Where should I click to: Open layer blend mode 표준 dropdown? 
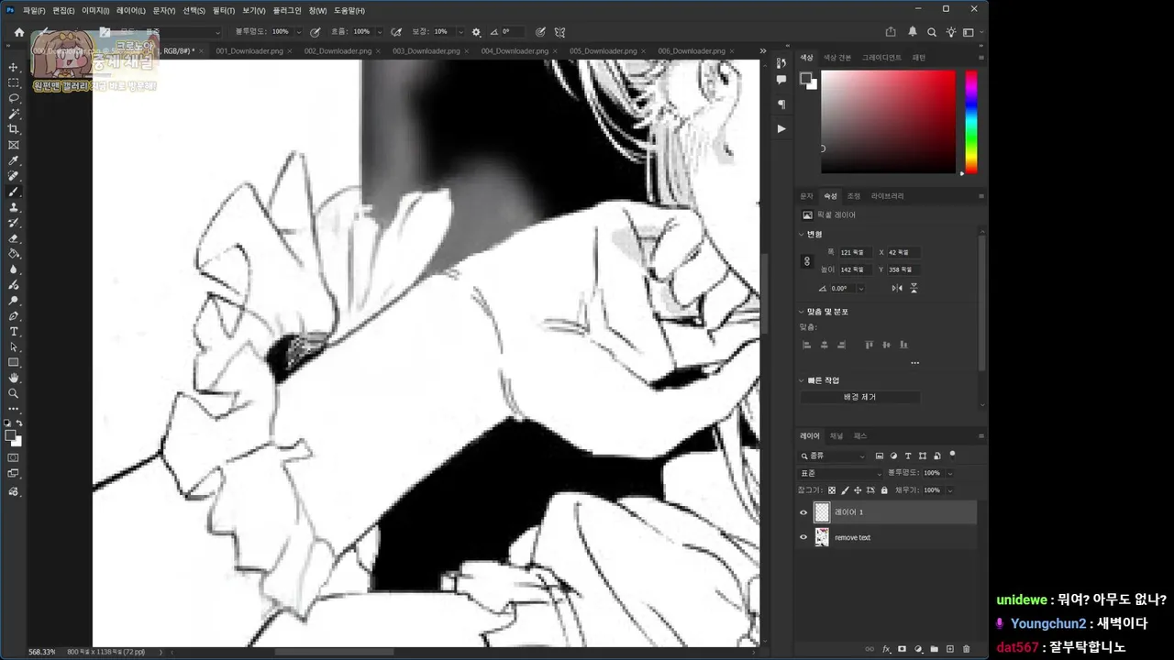(x=840, y=473)
